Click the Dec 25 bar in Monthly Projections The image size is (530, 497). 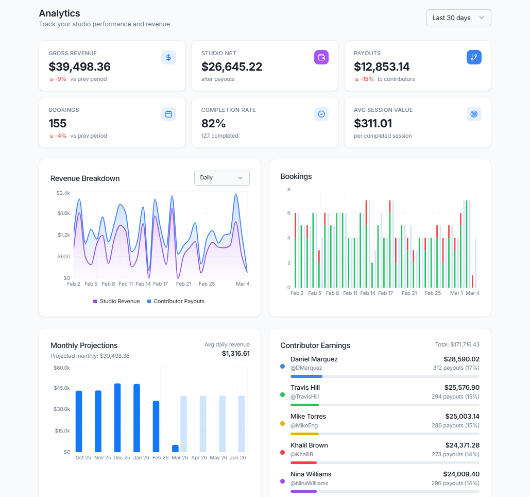pos(117,418)
